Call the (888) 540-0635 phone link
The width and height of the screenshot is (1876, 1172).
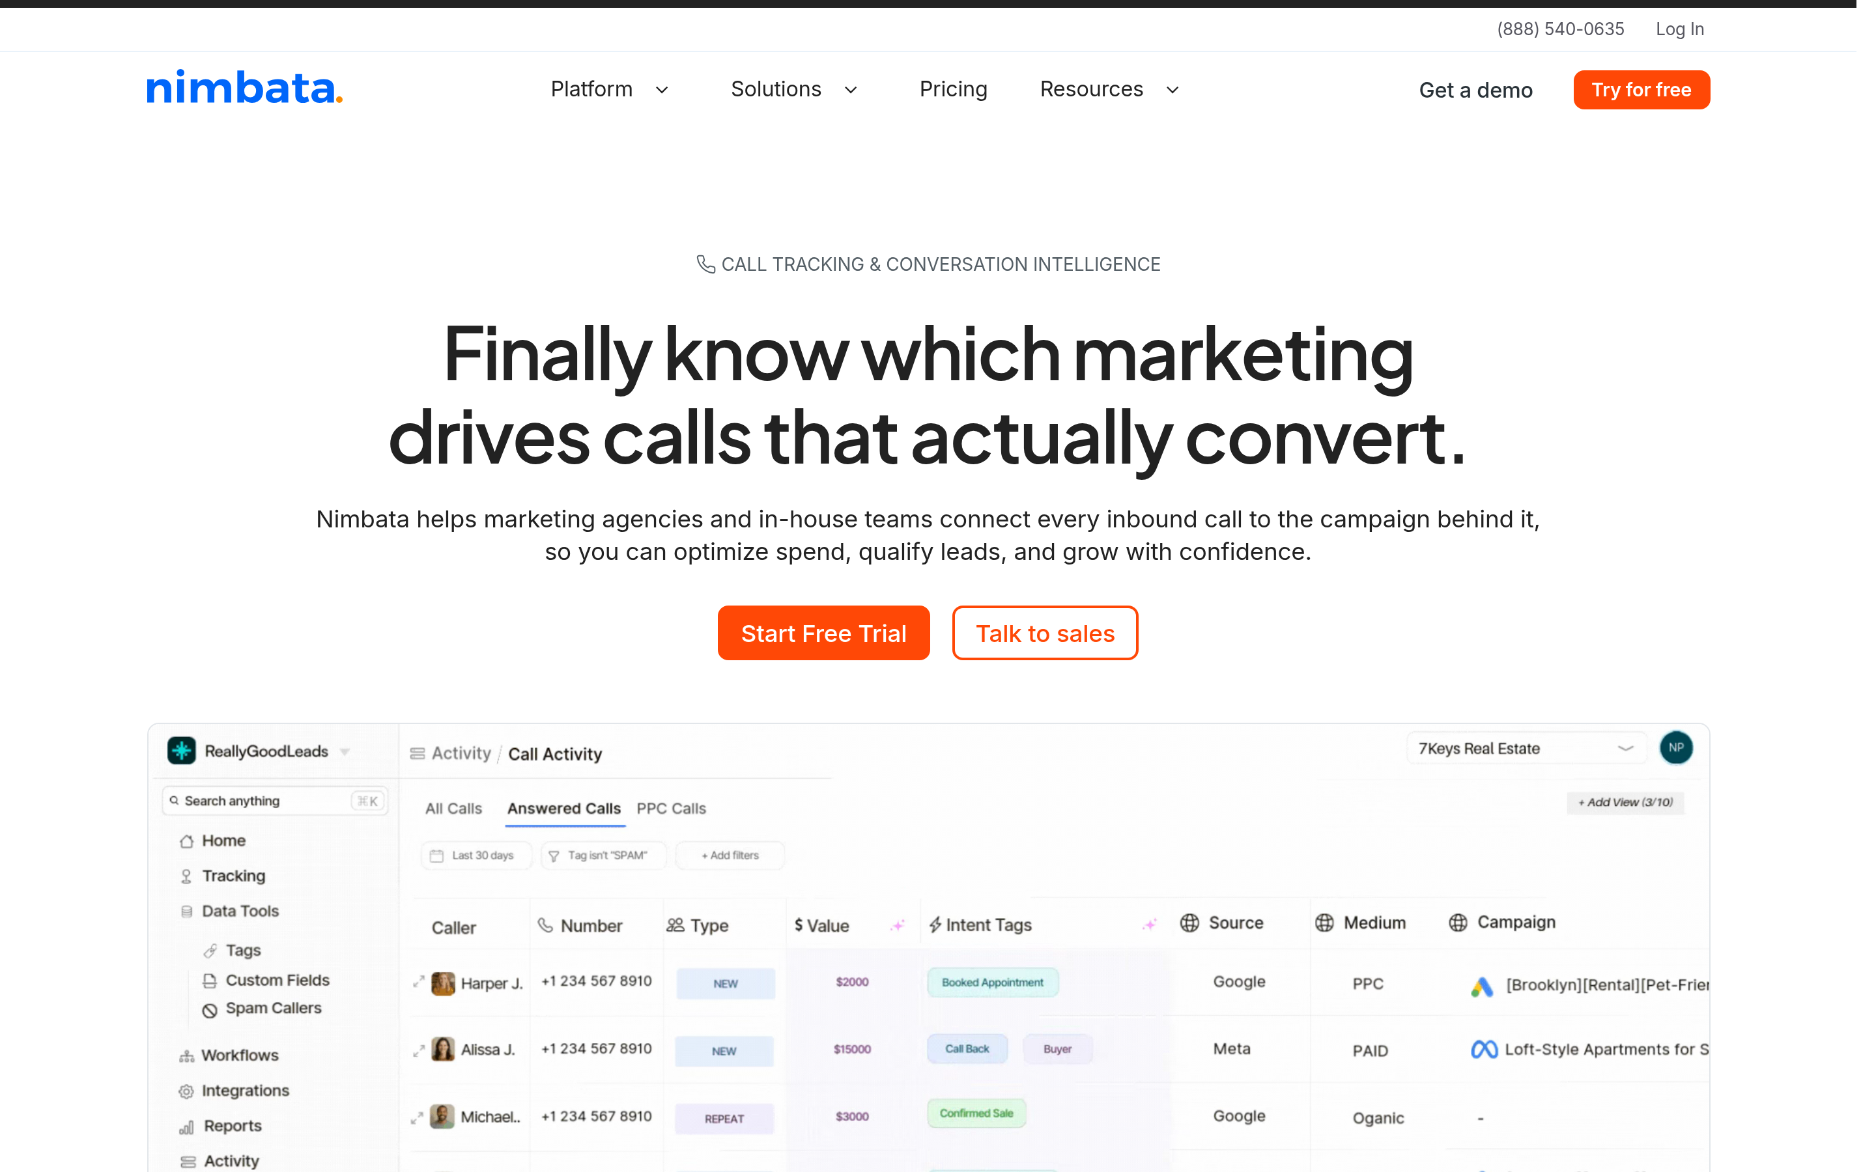pyautogui.click(x=1561, y=29)
